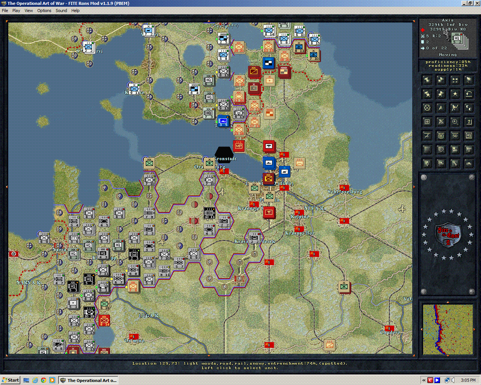Open the Options menu
Viewport: 481px width, 385px height.
point(44,11)
